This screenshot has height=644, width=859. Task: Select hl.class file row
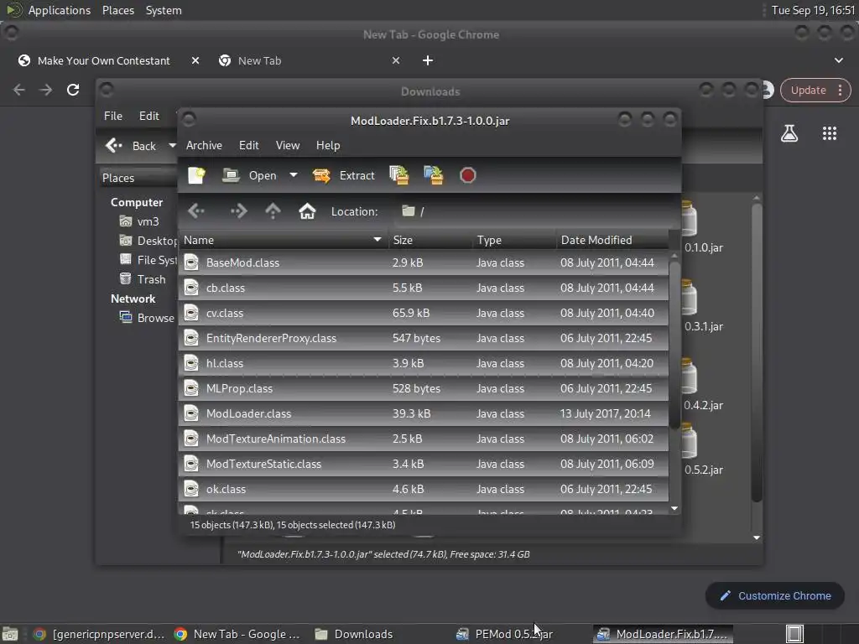[424, 363]
